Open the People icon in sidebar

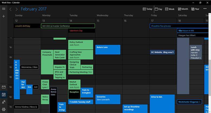(4, 102)
